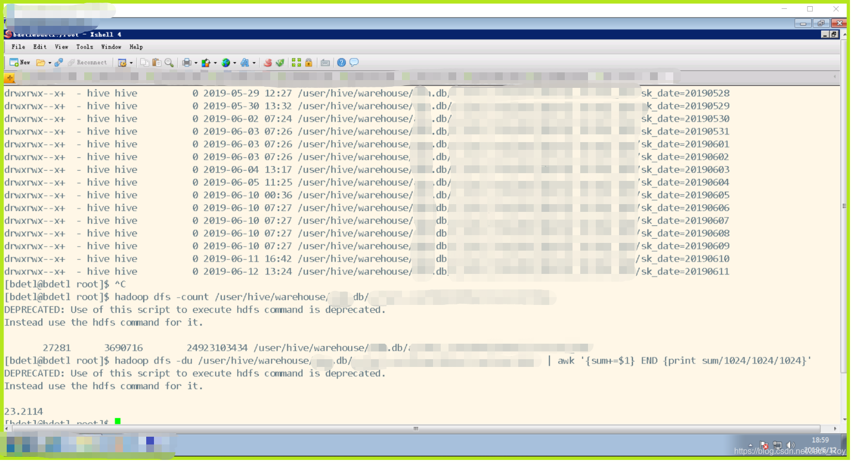Click the Paste icon in toolbar
Screen dimensions: 851x461
[157, 63]
